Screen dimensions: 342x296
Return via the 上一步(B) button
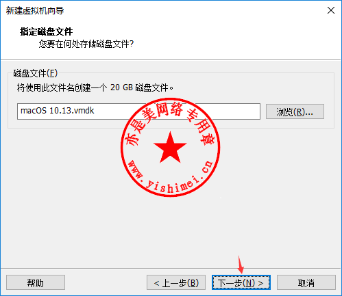(x=176, y=282)
